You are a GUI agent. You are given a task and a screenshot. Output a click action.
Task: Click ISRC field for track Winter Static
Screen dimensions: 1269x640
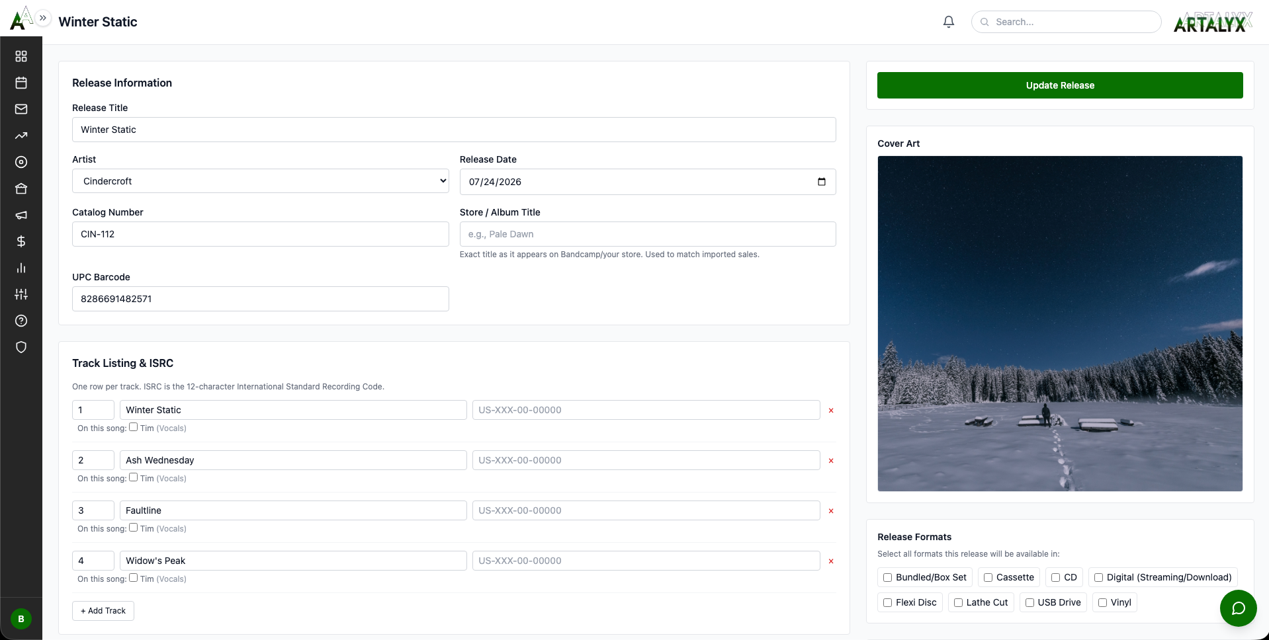point(646,410)
